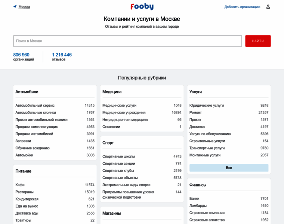
Task: Select the Медицинские учреждения rubric
Action: pos(124,113)
